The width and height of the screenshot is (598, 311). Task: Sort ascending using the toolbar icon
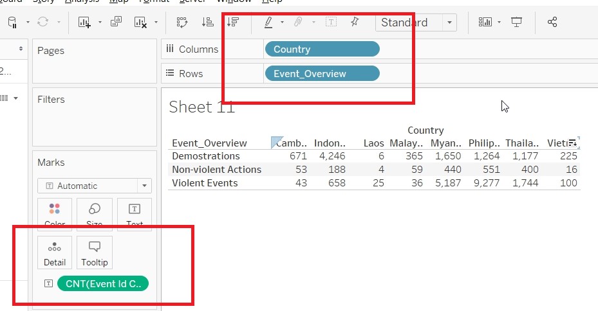[207, 22]
